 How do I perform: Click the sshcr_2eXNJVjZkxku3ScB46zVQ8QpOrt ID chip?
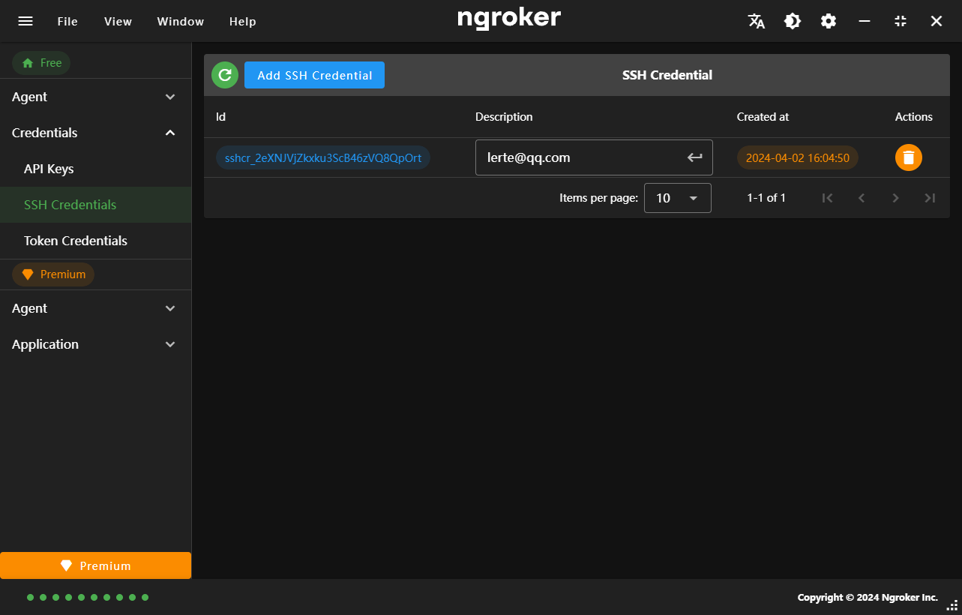323,157
